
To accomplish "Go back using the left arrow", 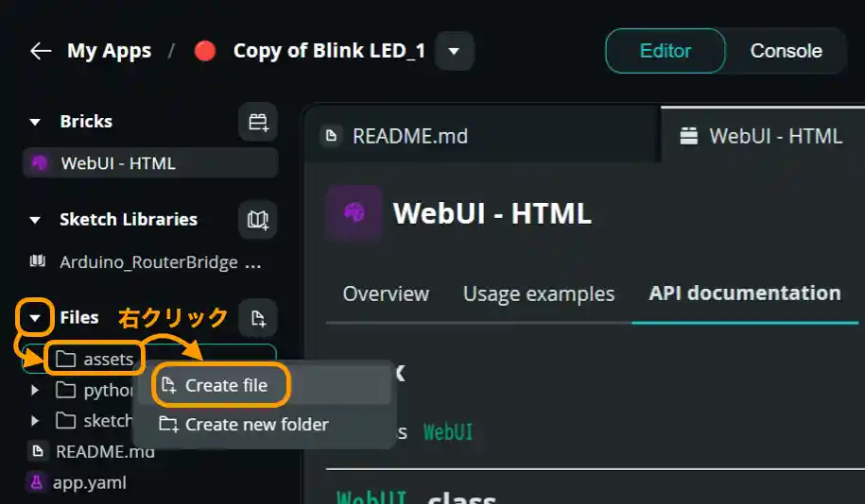I will 41,51.
